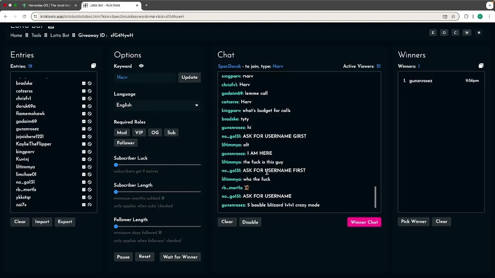Ban doruk69a using the block icon

click(89, 106)
